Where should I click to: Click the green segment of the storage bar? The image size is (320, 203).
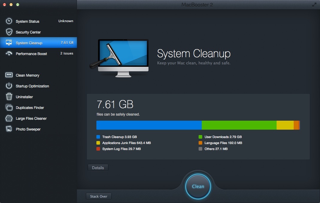click(x=239, y=125)
